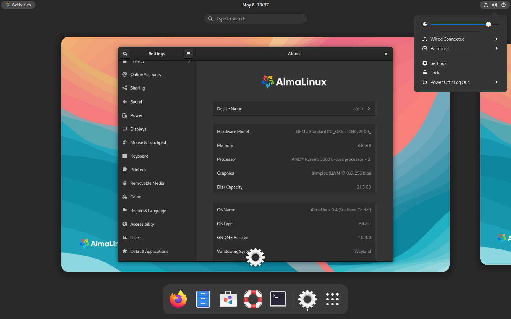511x319 pixels.
Task: Click the Sound speaker sidebar icon
Action: [125, 102]
